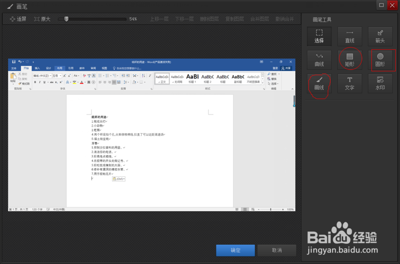Cancel with the 取消 button

[277, 250]
